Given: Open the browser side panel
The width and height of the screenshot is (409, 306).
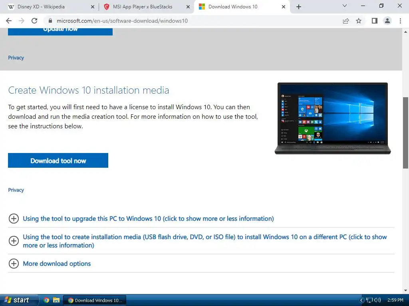Looking at the screenshot, I should click(375, 21).
